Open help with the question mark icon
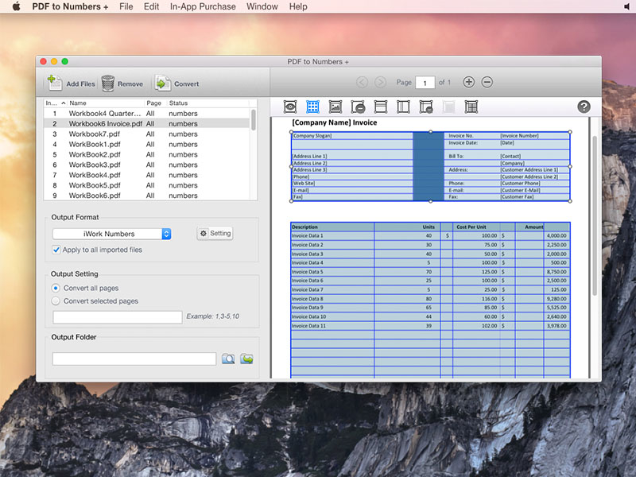 point(584,107)
